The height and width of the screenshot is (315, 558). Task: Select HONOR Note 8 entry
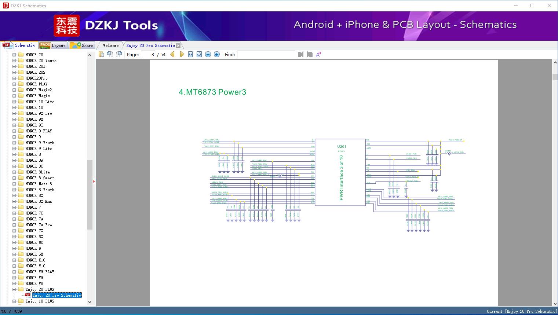point(39,184)
